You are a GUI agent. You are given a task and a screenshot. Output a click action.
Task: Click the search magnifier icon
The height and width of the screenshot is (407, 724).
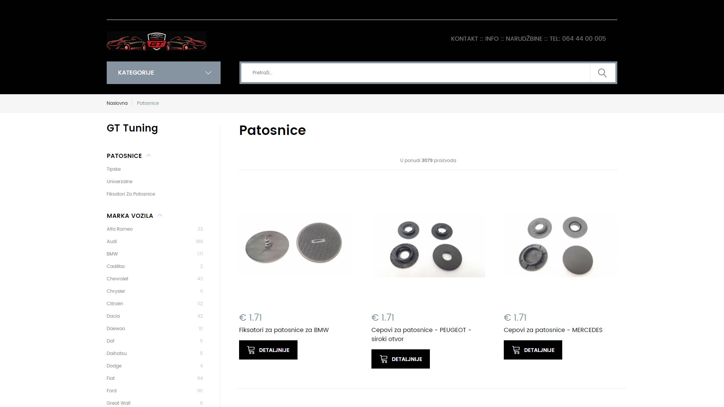pos(602,73)
